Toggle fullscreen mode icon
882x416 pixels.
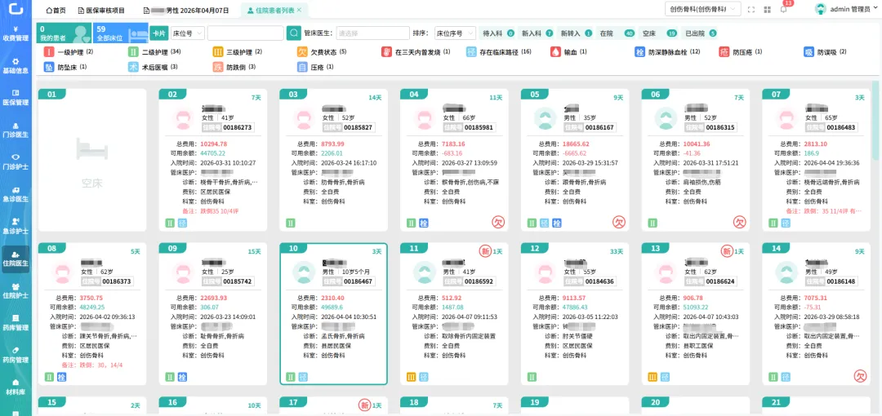pyautogui.click(x=751, y=10)
